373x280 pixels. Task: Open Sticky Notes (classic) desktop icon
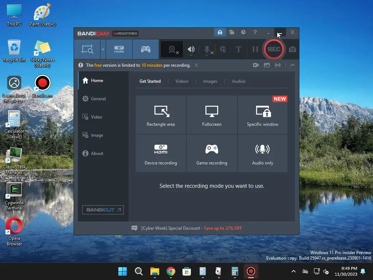42,53
